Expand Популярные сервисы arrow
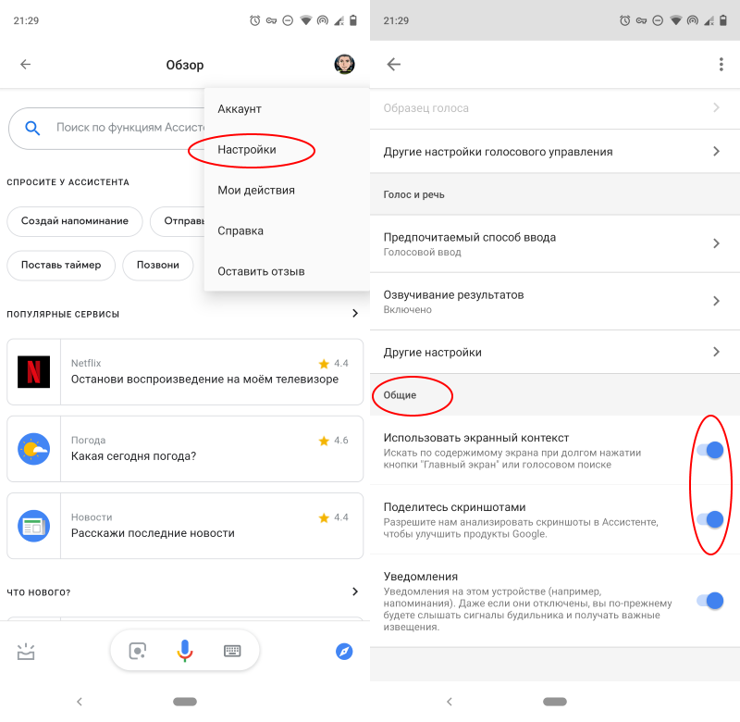This screenshot has height=722, width=740. (x=355, y=313)
